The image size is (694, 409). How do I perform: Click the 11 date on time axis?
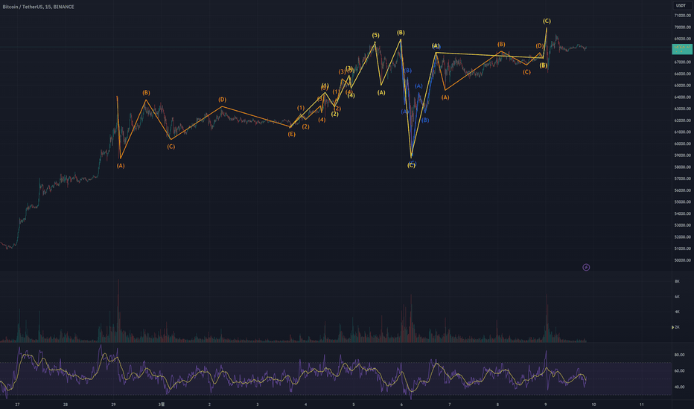(642, 405)
